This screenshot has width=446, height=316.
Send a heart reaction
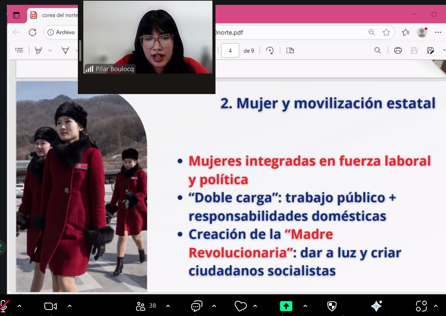click(240, 306)
